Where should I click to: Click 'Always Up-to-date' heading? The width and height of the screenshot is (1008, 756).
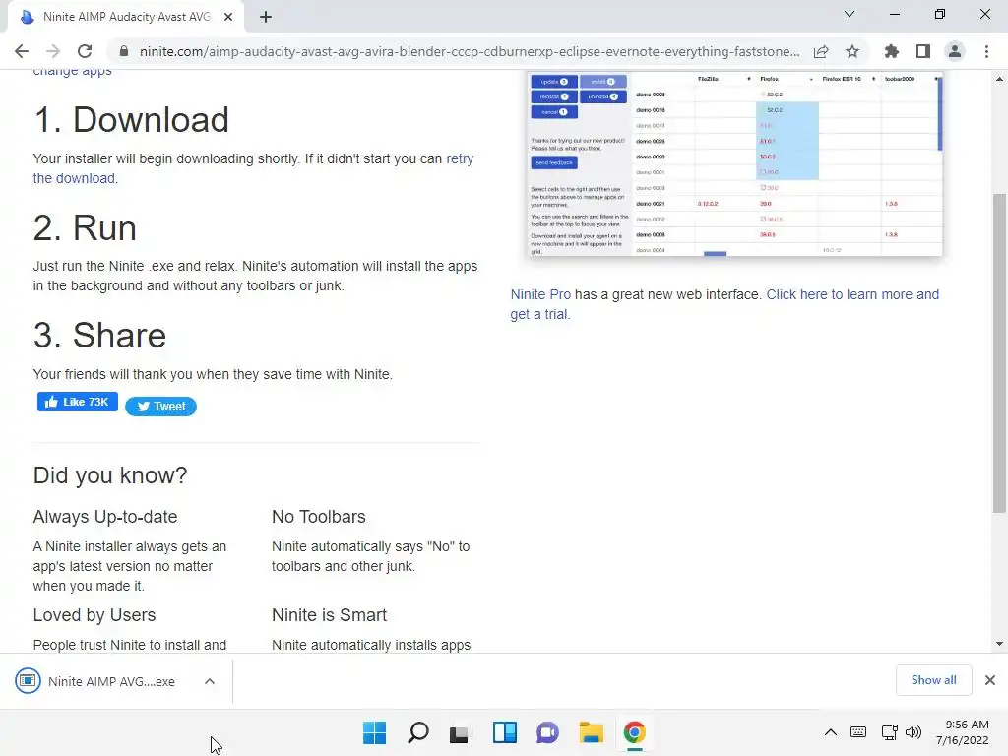pos(104,517)
